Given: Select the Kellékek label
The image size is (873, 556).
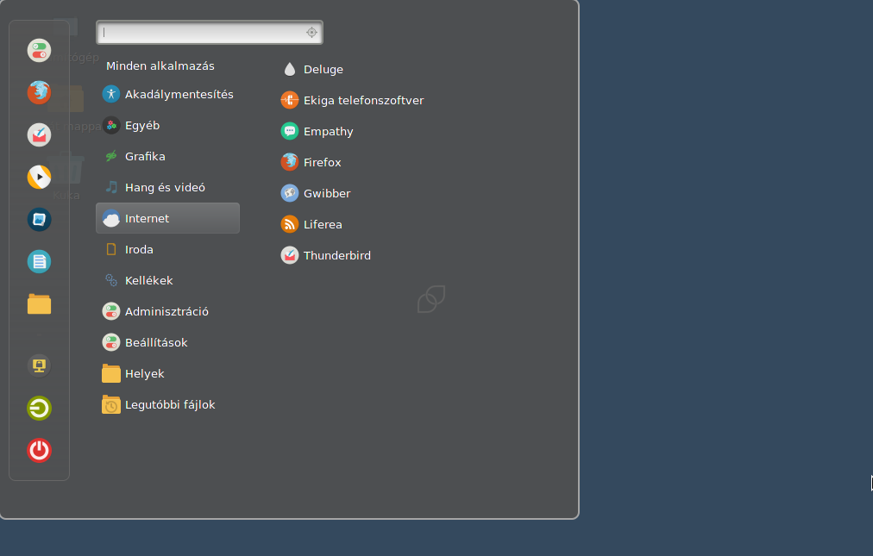Looking at the screenshot, I should click(149, 280).
